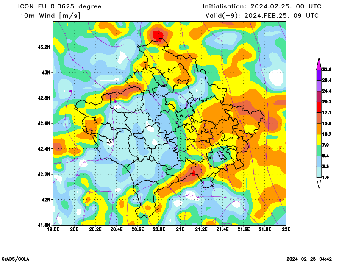
Task: Click the 20.6E longitude label
Action: click(x=138, y=229)
